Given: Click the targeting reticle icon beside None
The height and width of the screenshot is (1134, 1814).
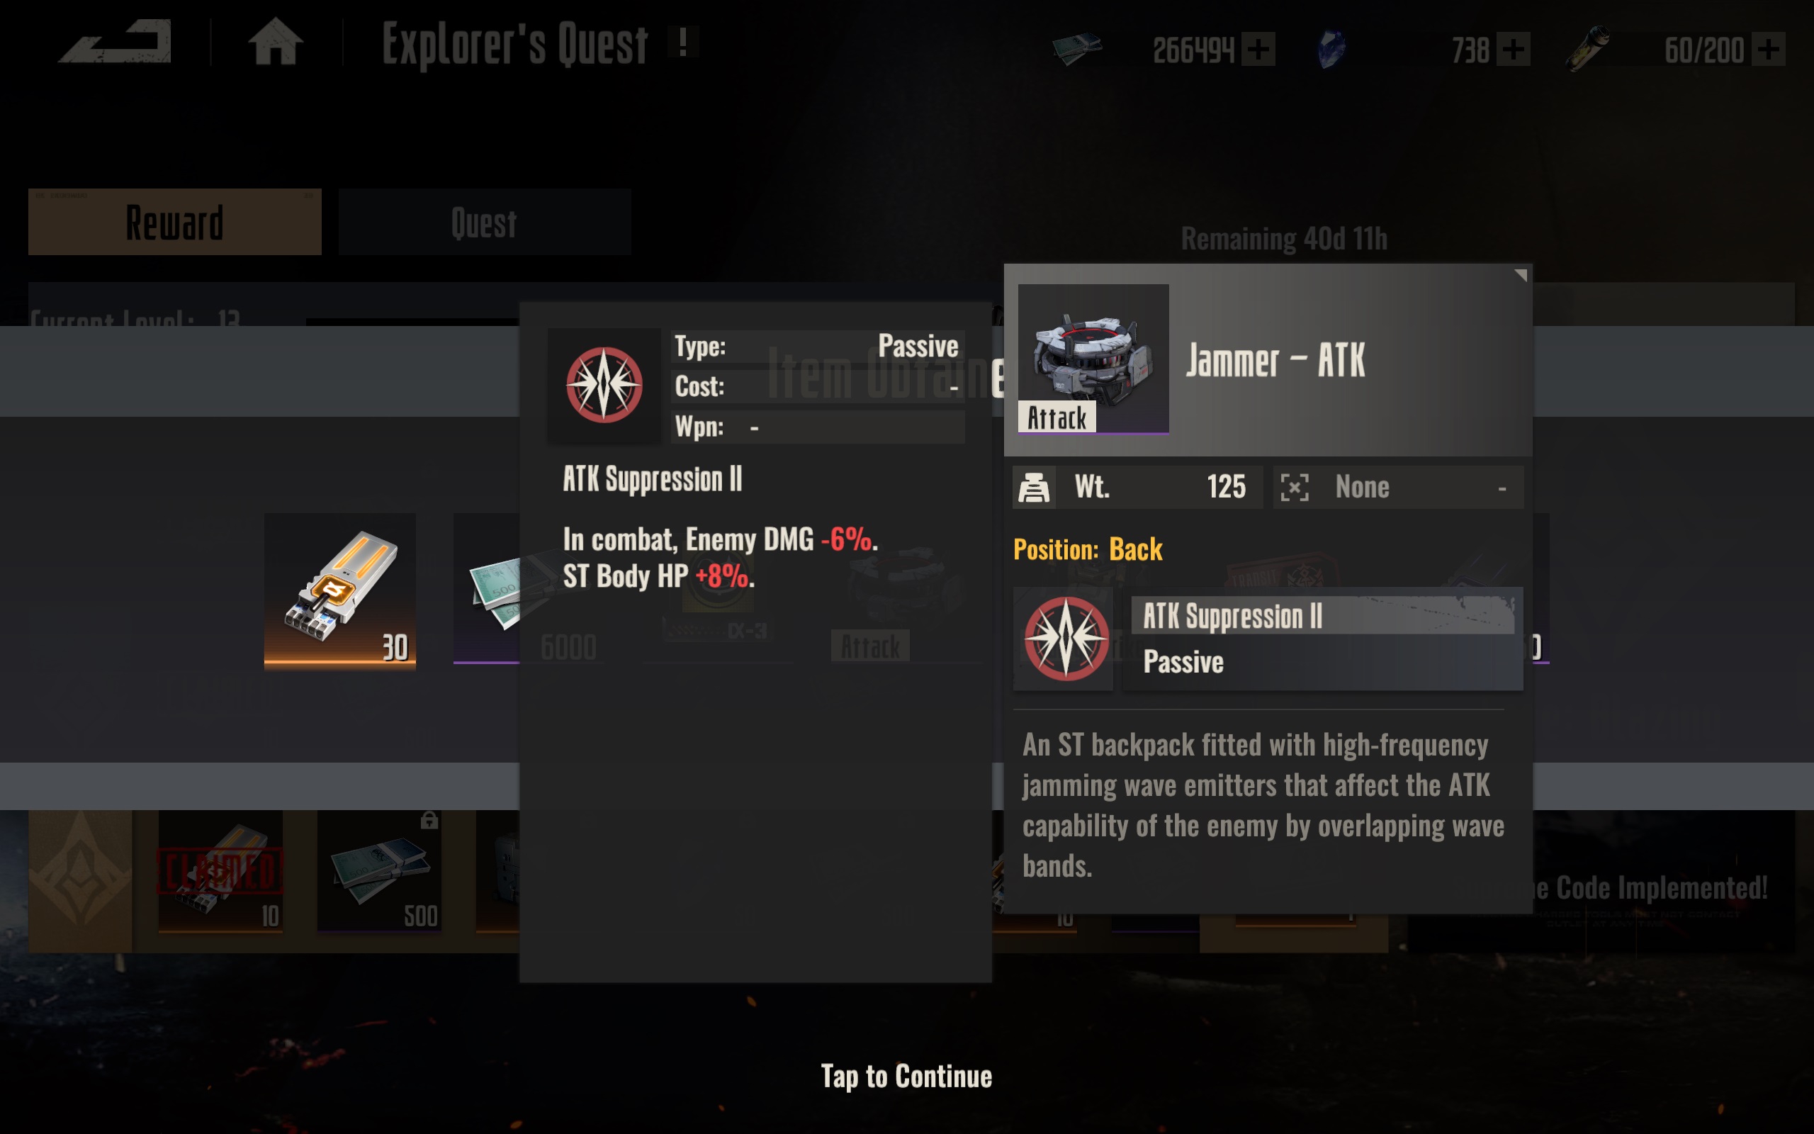Looking at the screenshot, I should pos(1295,488).
